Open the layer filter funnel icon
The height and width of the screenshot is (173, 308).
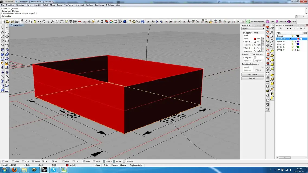(x=297, y=29)
